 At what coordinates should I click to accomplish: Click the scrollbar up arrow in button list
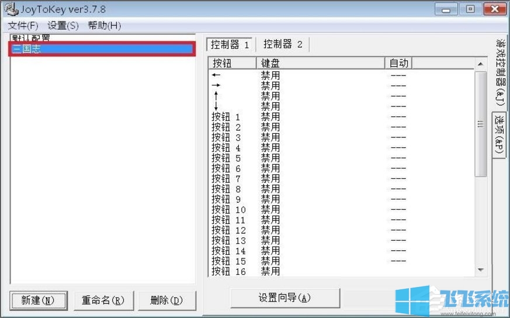(x=481, y=63)
